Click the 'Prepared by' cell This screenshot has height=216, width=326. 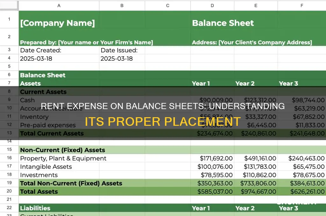(87, 42)
